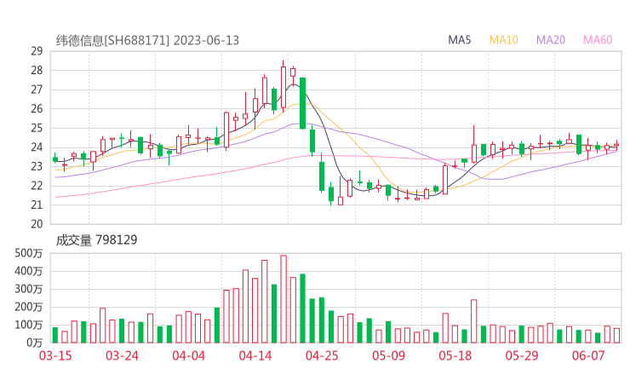Click the 28 price axis label
The height and width of the screenshot is (375, 630).
[x=37, y=71]
